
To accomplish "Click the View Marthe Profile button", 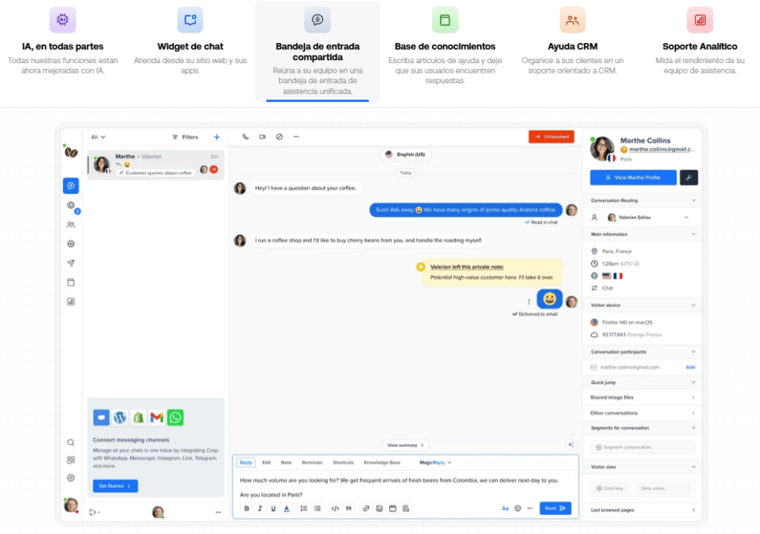I will click(633, 178).
